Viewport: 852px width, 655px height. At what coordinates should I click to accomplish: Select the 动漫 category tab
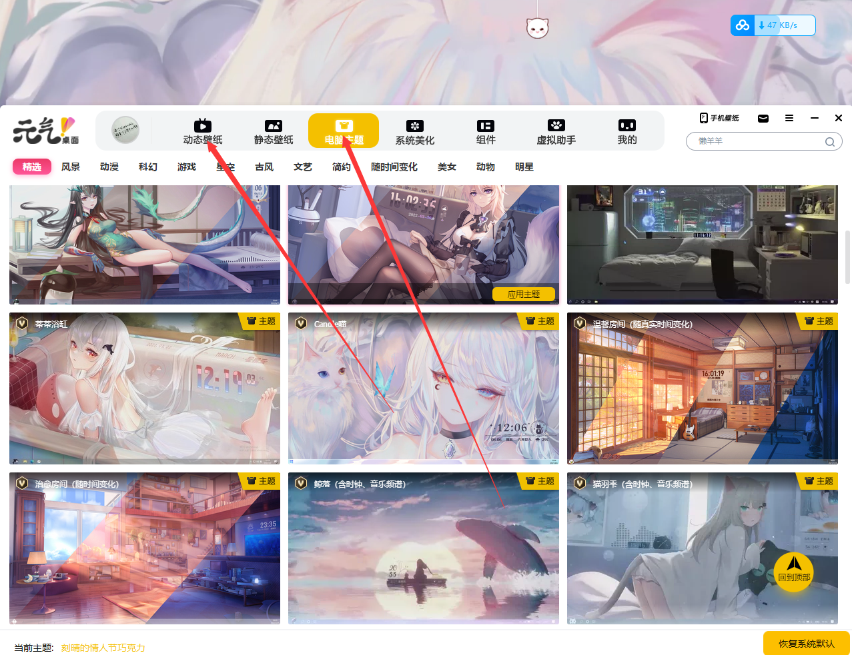coord(109,167)
